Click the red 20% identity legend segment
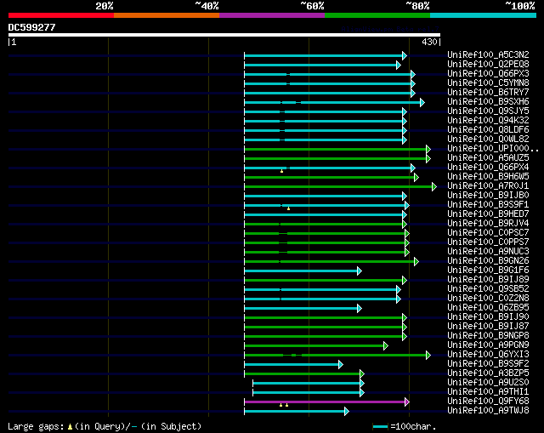This screenshot has width=544, height=433. point(61,15)
